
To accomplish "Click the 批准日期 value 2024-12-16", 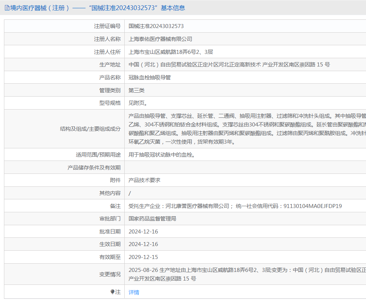I will click(x=143, y=232).
